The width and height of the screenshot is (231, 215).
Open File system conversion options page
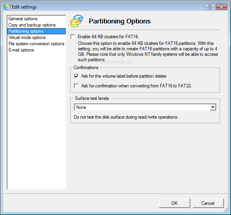click(36, 44)
